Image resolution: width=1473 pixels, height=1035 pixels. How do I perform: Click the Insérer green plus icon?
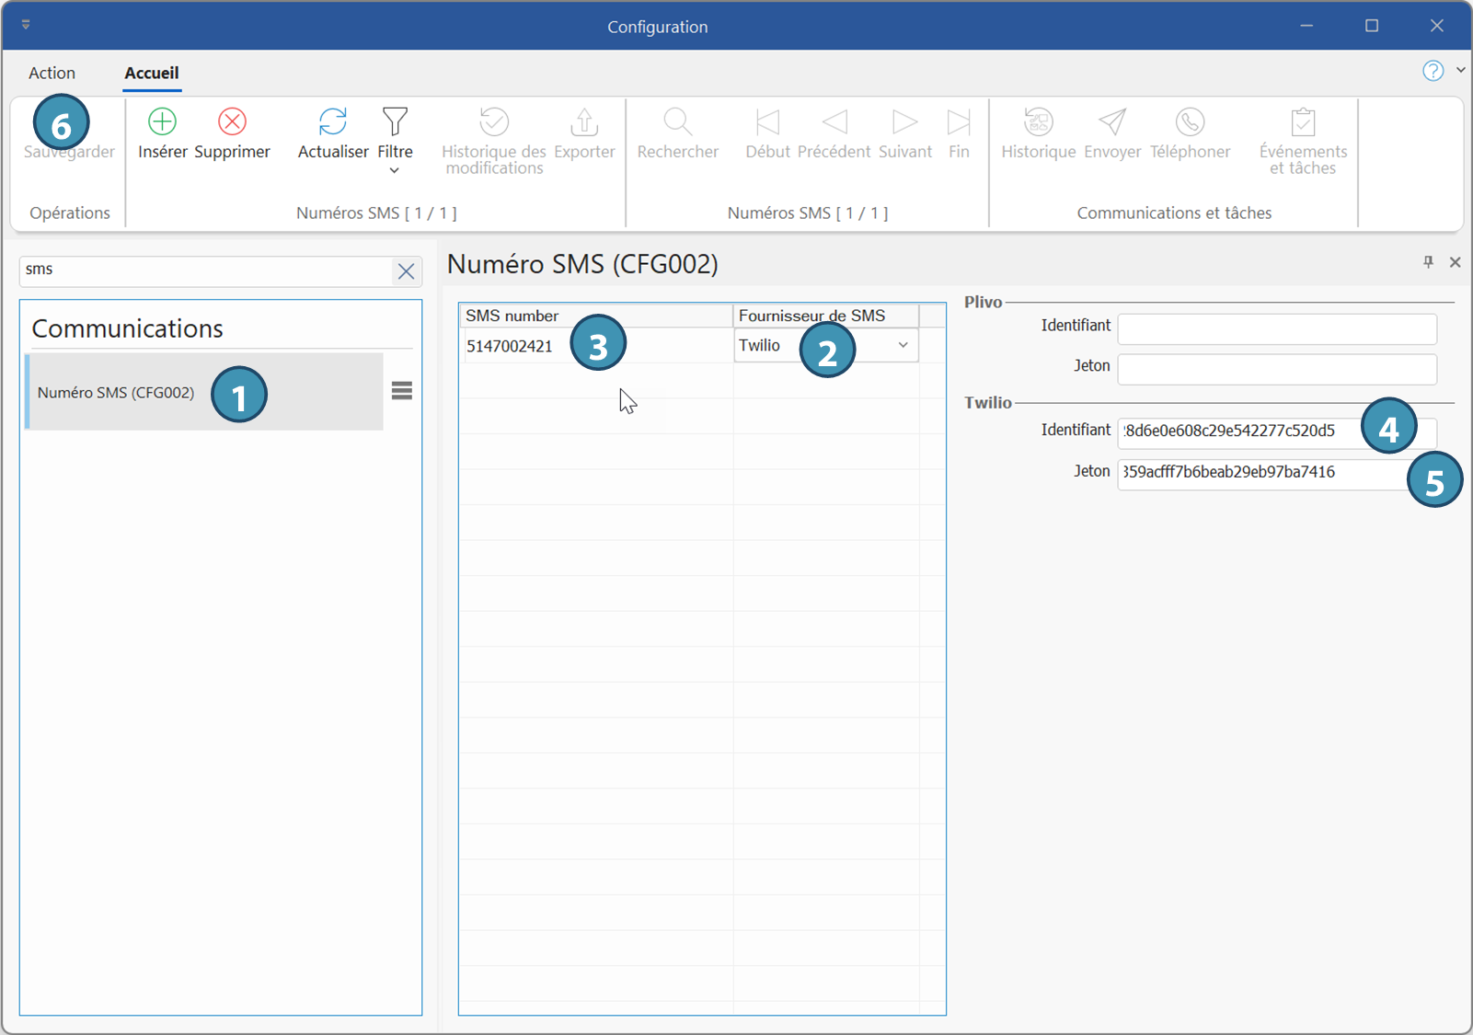tap(163, 122)
